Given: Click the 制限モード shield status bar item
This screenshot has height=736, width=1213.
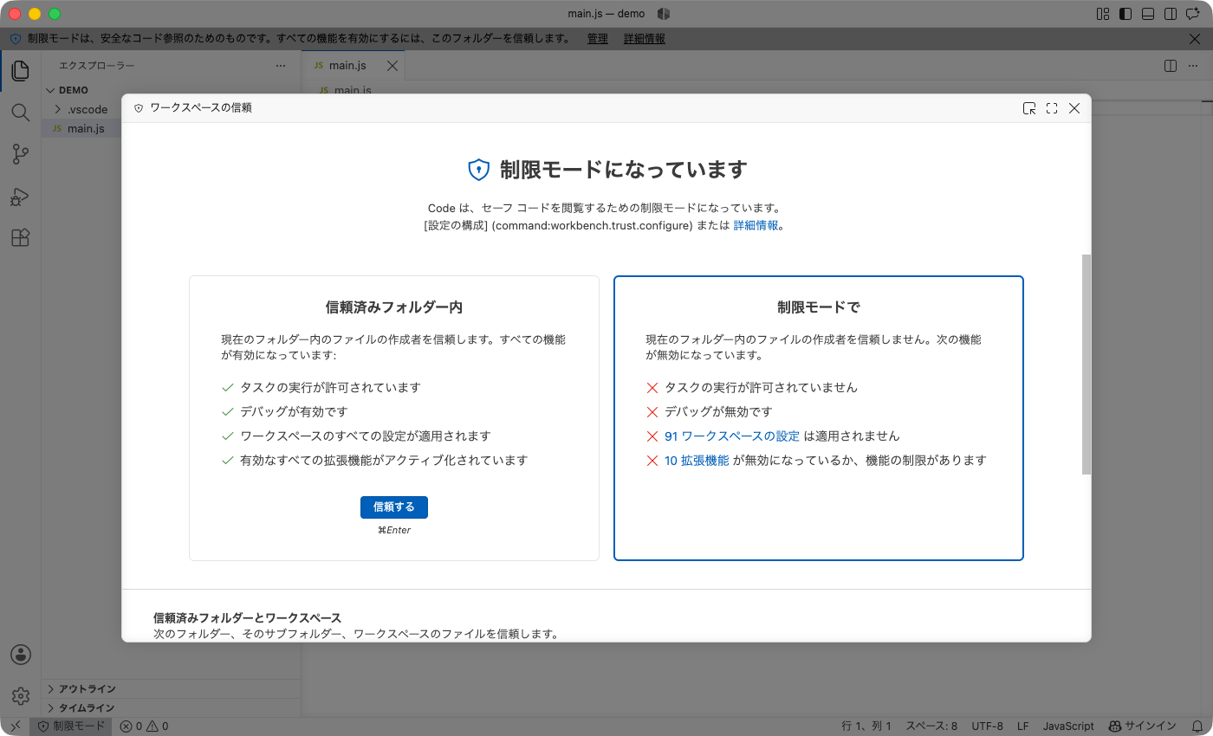Looking at the screenshot, I should pyautogui.click(x=71, y=726).
